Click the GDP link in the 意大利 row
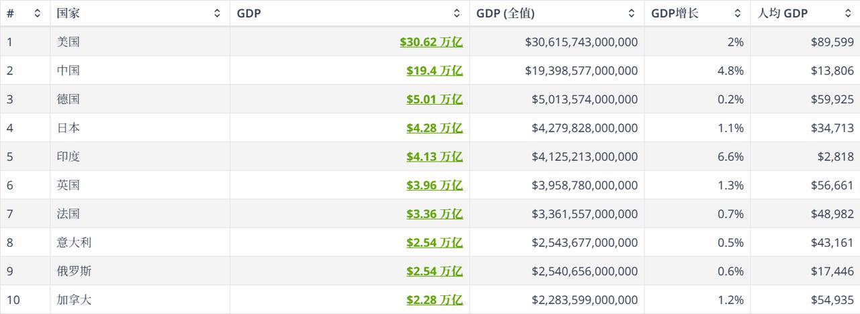This screenshot has height=314, width=860. pyautogui.click(x=434, y=242)
